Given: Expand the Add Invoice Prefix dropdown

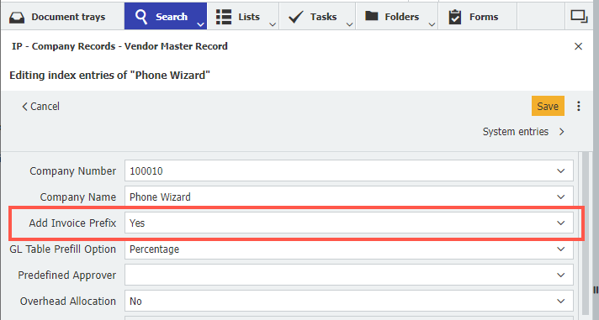Looking at the screenshot, I should pos(560,223).
